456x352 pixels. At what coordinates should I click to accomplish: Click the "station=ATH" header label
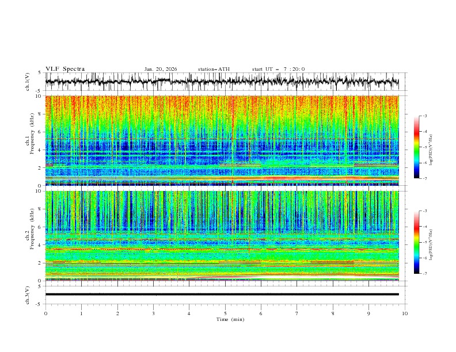(214, 69)
